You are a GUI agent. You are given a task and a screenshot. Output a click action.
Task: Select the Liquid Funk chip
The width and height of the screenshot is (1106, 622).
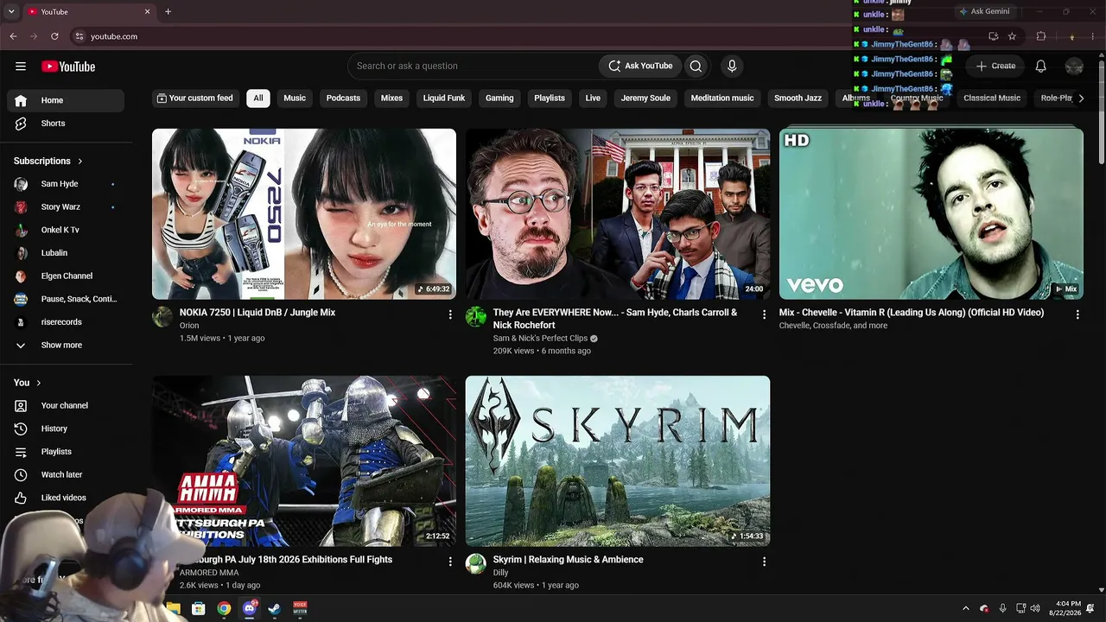click(444, 98)
